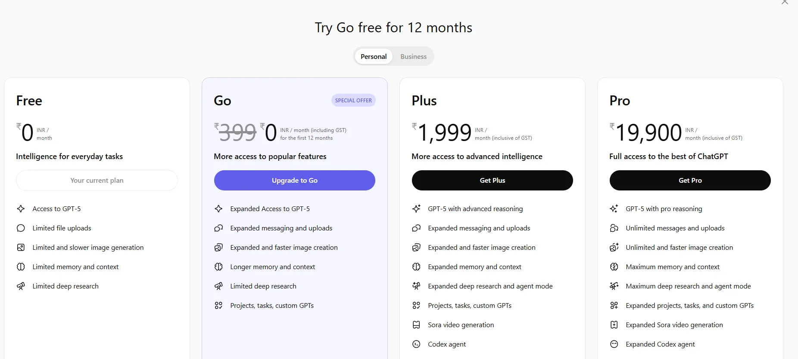Viewport: 798px width, 359px height.
Task: Click the Sora video generation icon in Plus
Action: [x=416, y=325]
